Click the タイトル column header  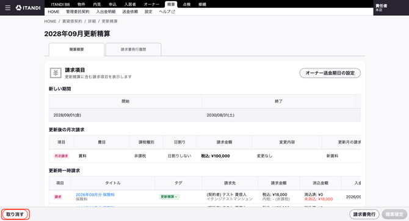point(113,183)
